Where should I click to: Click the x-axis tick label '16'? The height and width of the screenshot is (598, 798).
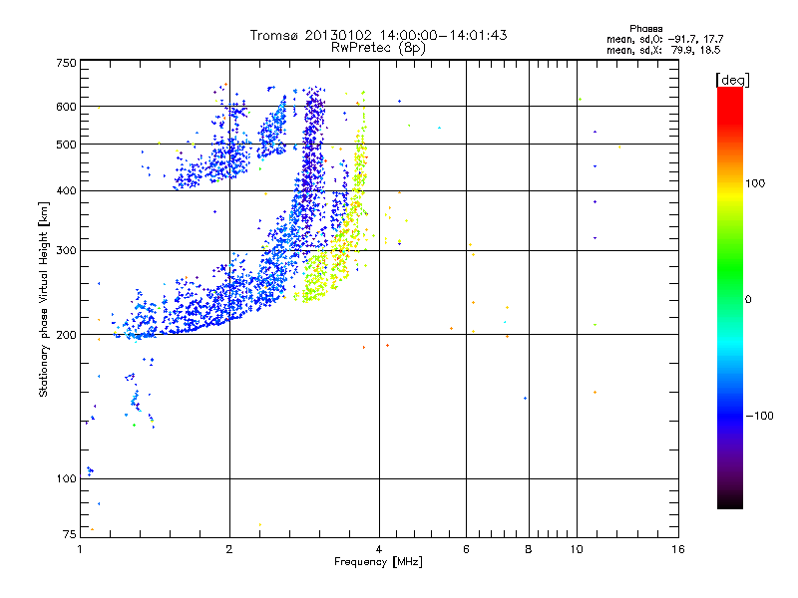(x=678, y=549)
